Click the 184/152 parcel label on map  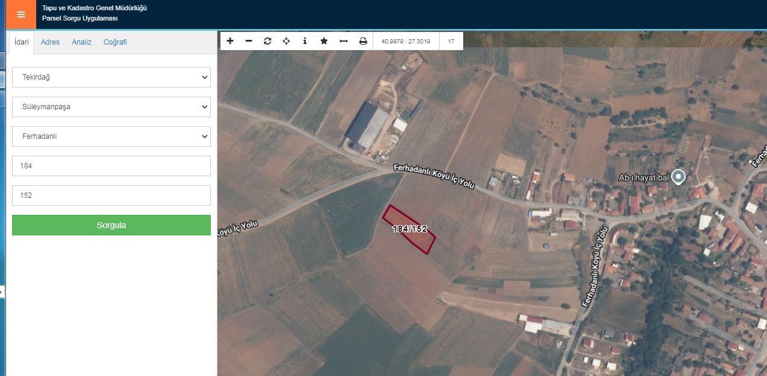[x=409, y=229]
